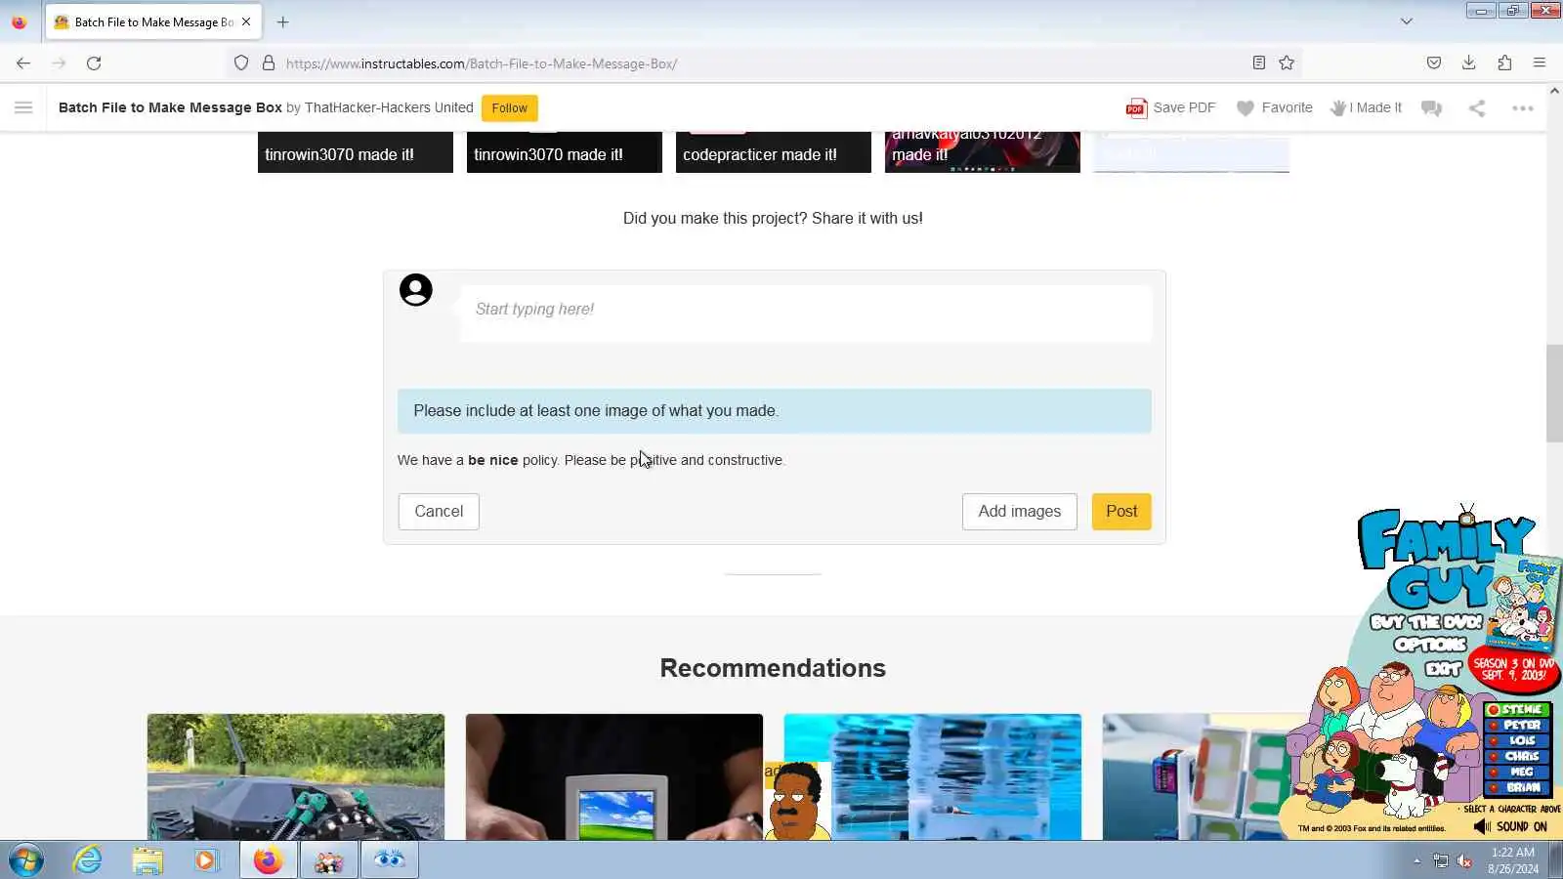The image size is (1563, 879).
Task: Click the Add images button
Action: 1020,512
